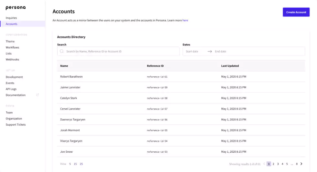Click Robert Baratheon's last updated date

[x=234, y=77]
